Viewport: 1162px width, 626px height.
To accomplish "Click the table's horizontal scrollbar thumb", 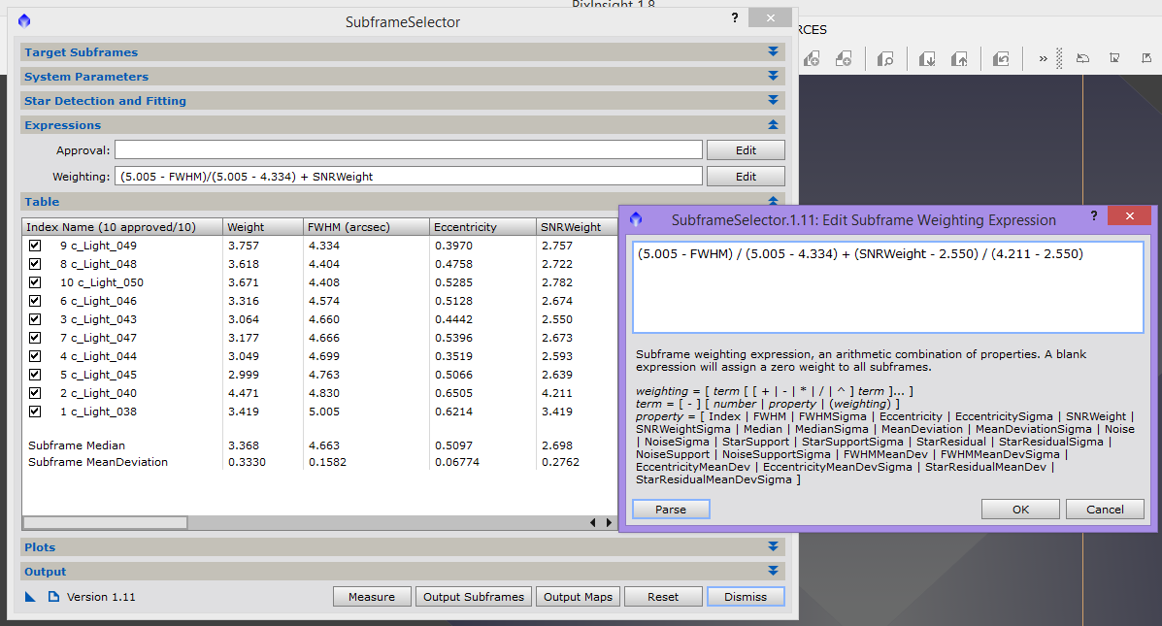I will 106,522.
